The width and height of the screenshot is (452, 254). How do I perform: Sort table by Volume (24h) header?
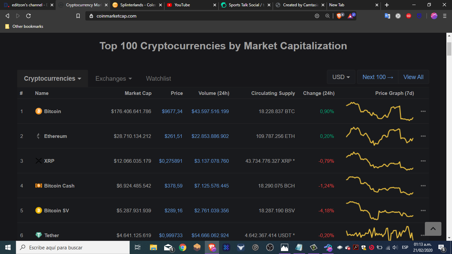pos(214,93)
